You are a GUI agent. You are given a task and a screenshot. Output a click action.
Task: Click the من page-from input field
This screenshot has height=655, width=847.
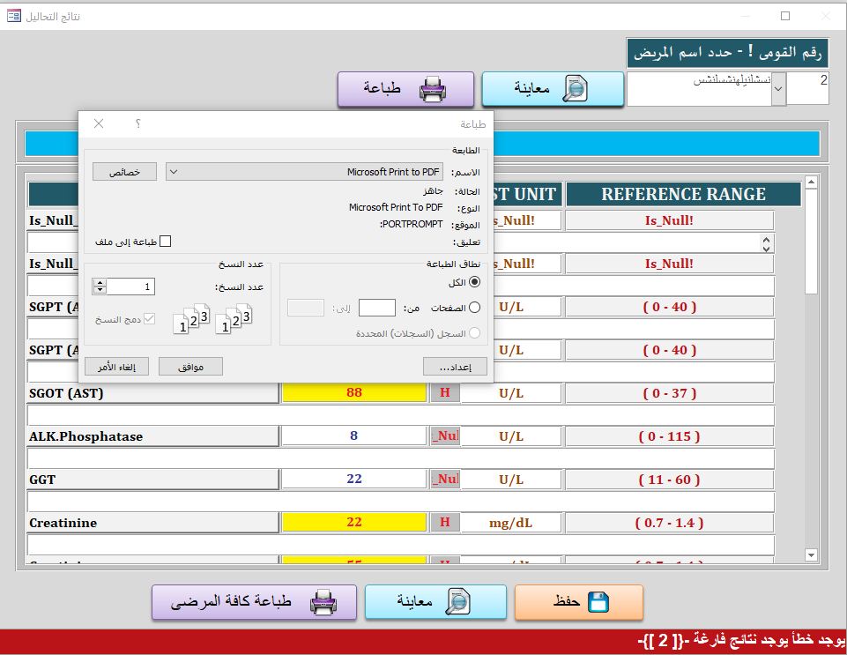[x=377, y=308]
